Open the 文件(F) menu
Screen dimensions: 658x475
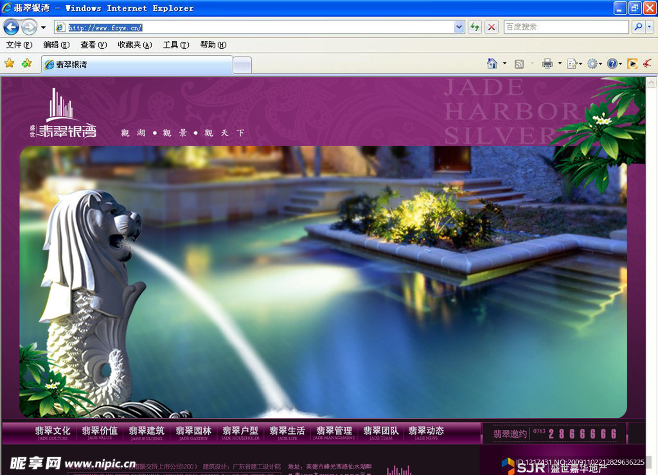coord(19,45)
